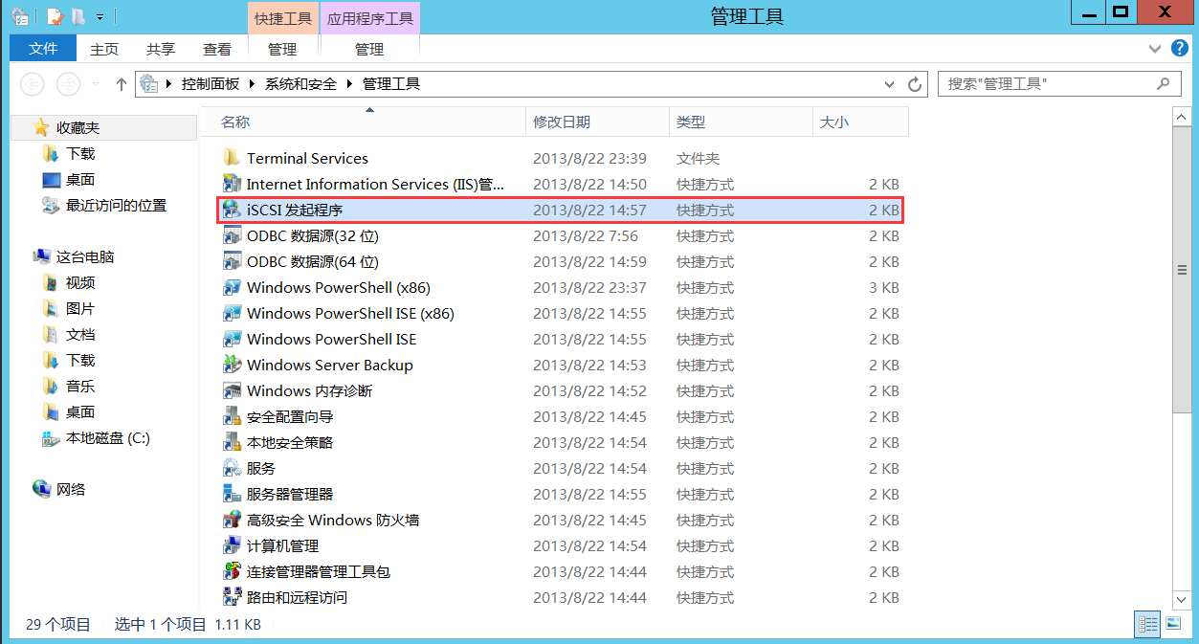Open 最近访问的位置 in navigation pane

116,205
